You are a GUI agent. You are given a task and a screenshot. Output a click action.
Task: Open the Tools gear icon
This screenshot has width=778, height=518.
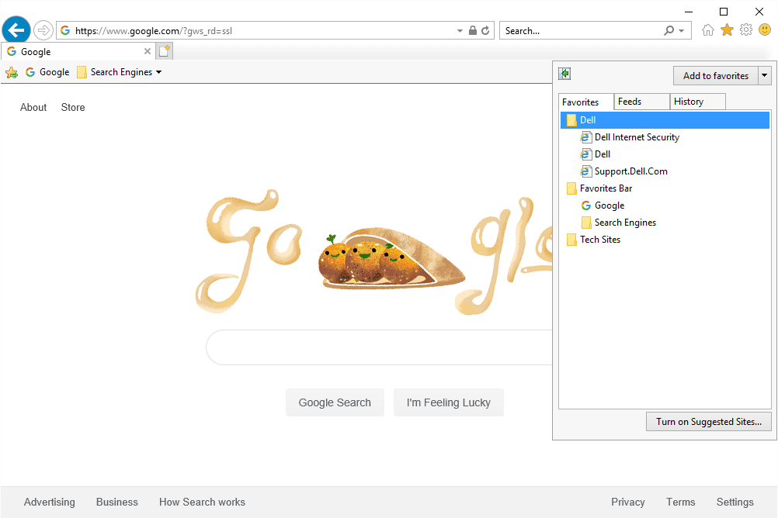(x=746, y=30)
